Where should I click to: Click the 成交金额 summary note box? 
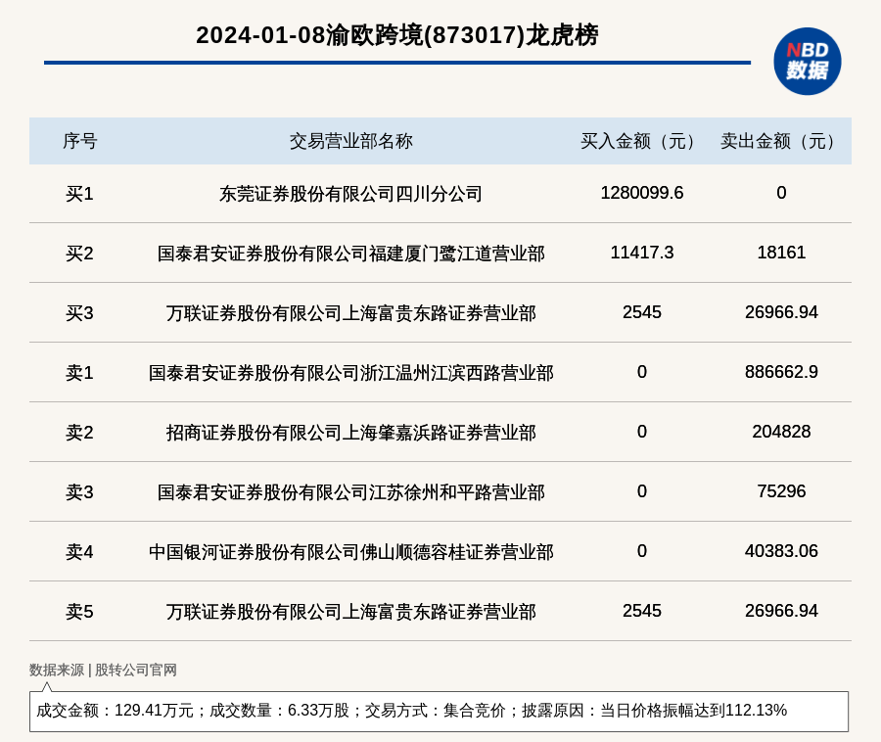point(439,711)
